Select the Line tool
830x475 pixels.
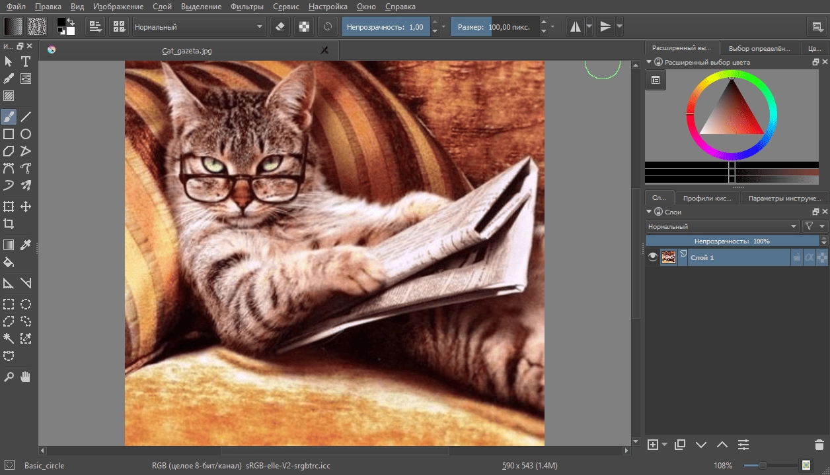click(26, 117)
